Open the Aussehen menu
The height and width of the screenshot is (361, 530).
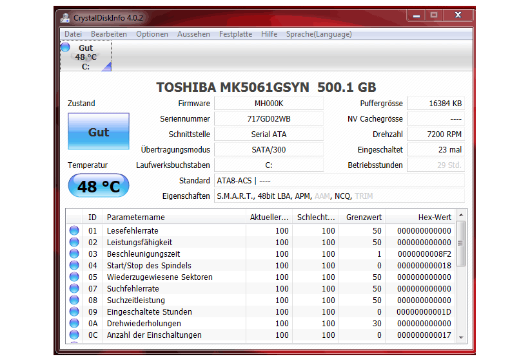click(193, 34)
